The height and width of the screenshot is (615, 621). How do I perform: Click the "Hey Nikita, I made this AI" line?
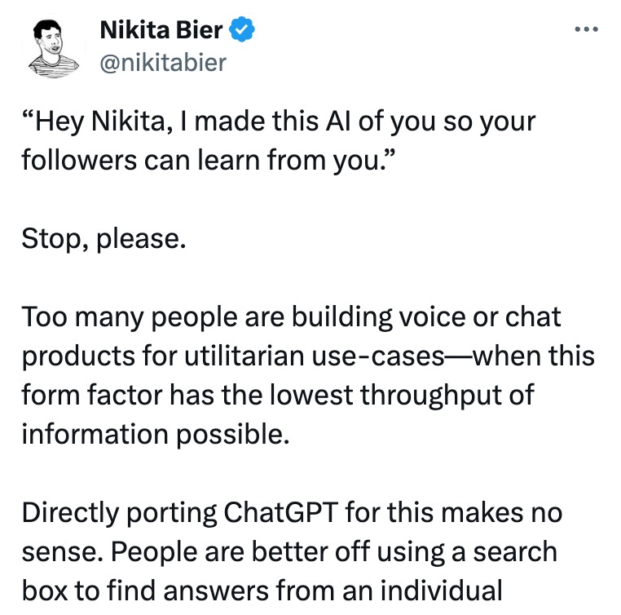(279, 122)
